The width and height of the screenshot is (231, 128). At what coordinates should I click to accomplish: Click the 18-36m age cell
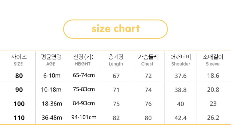coord(52,104)
